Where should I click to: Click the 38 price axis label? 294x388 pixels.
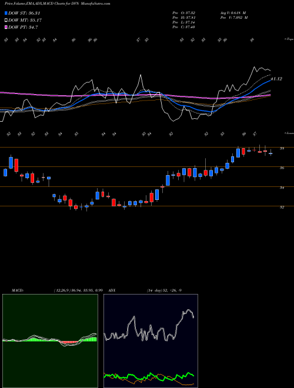(x=282, y=149)
